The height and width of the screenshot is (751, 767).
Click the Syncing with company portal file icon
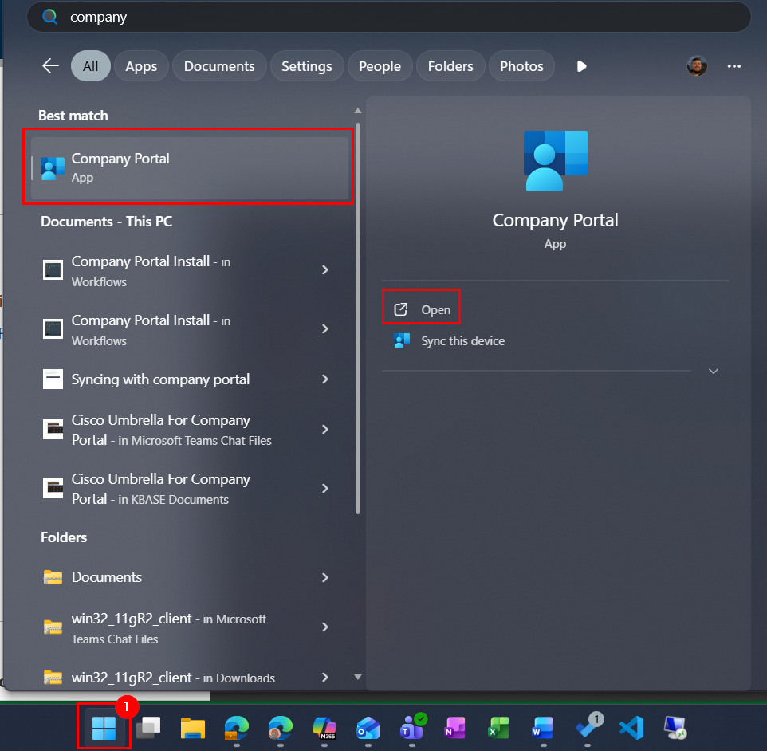pyautogui.click(x=53, y=379)
